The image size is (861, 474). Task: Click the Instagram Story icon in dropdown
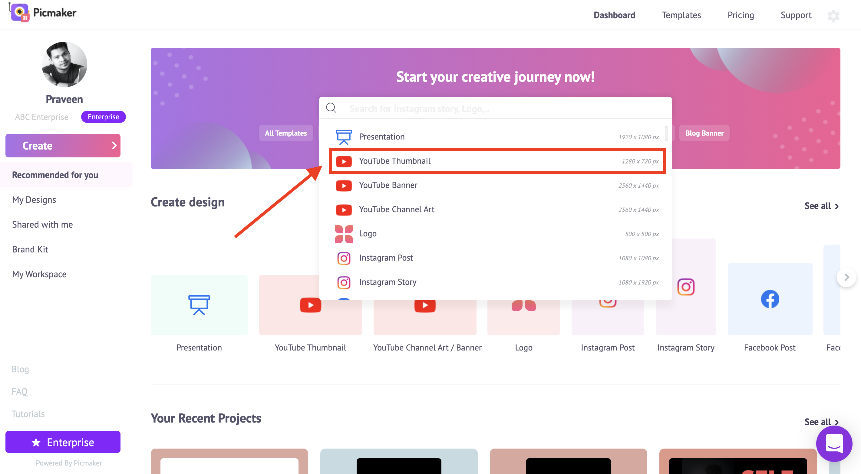pos(343,281)
